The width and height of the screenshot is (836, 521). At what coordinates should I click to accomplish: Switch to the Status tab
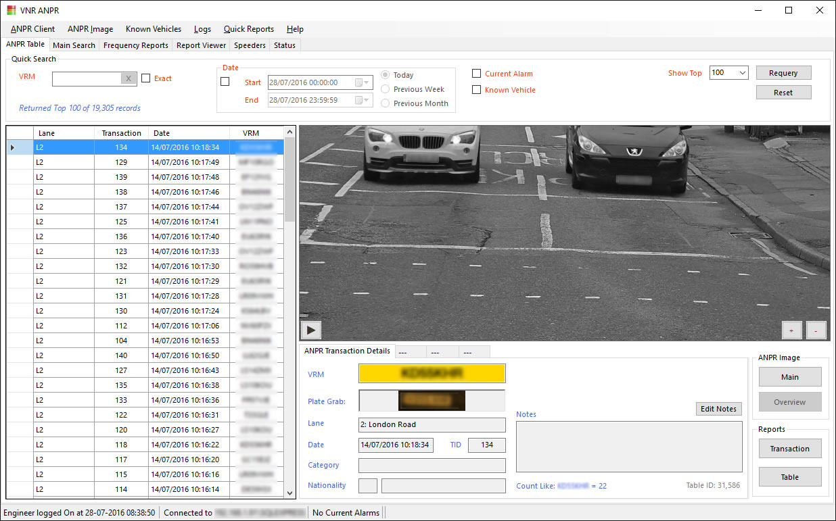(285, 45)
